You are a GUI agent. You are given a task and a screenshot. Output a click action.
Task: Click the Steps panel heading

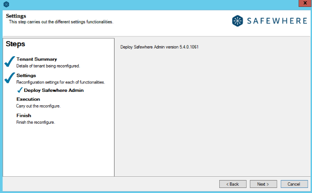pyautogui.click(x=15, y=44)
